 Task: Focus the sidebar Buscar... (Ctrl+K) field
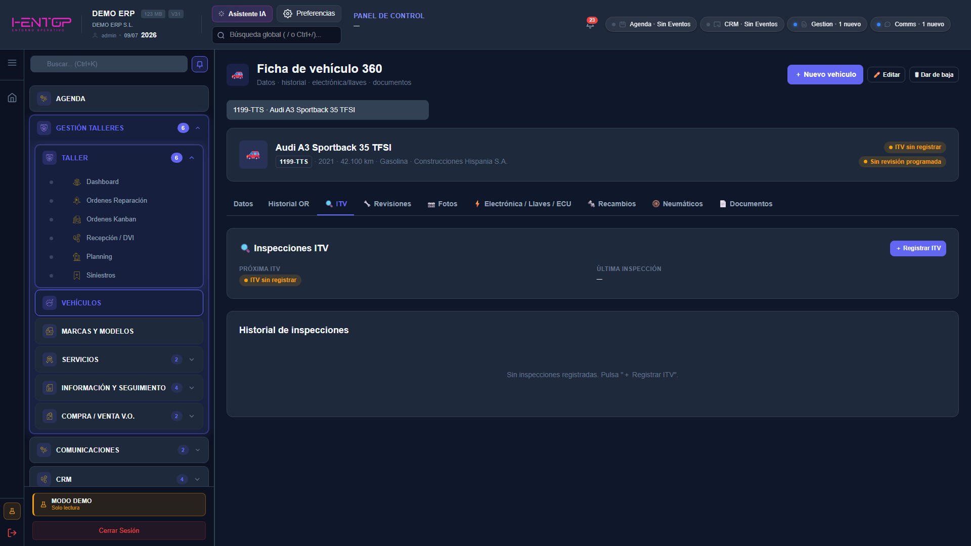point(109,64)
